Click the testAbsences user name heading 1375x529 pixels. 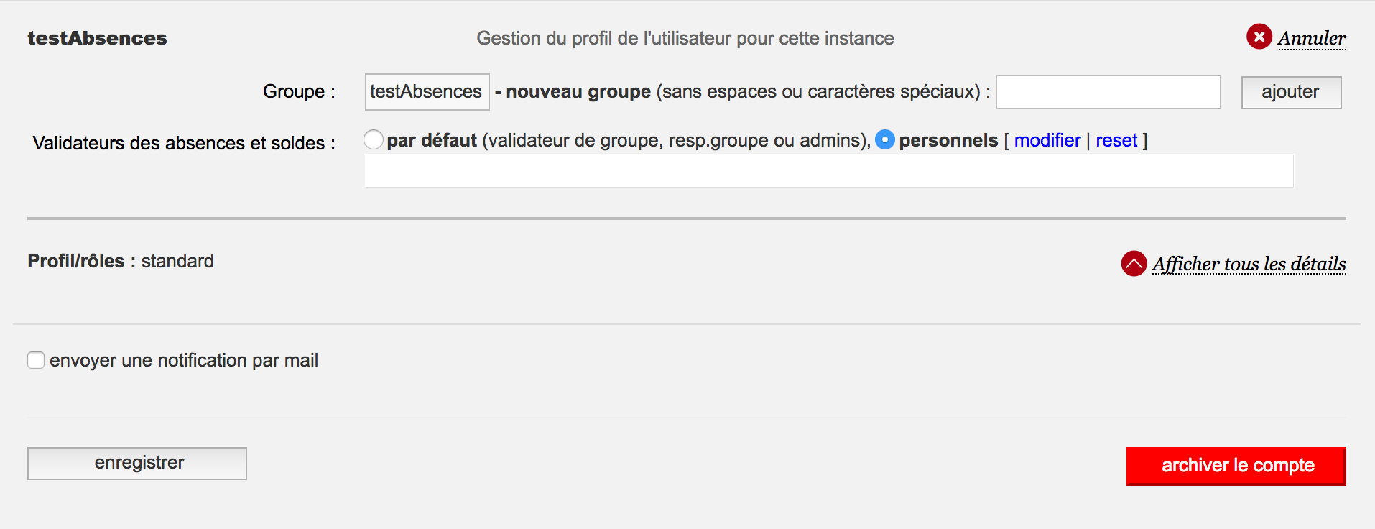tap(97, 38)
